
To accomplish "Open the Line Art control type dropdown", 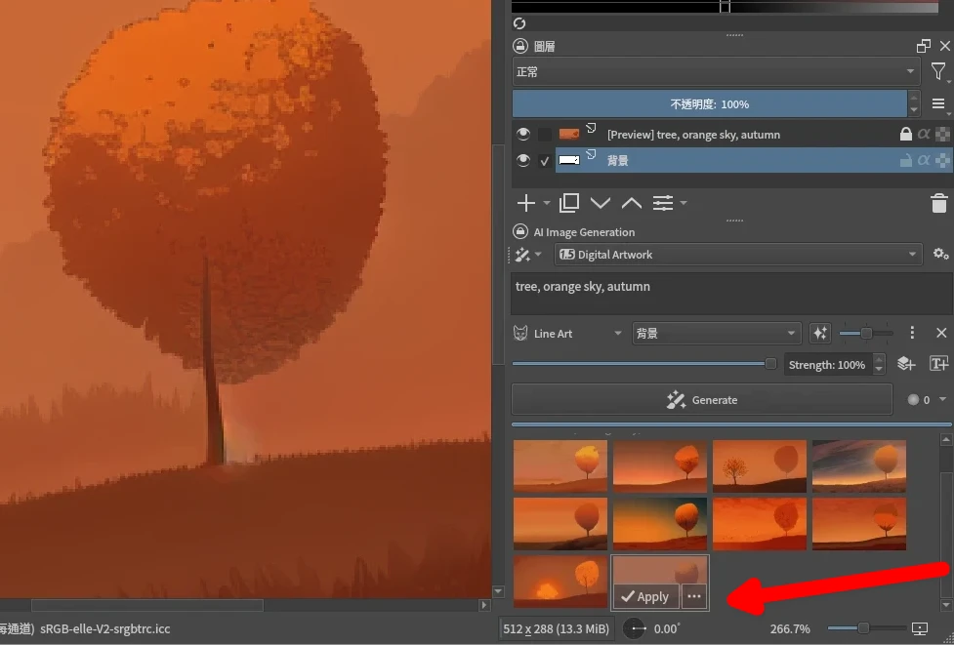I will click(576, 334).
